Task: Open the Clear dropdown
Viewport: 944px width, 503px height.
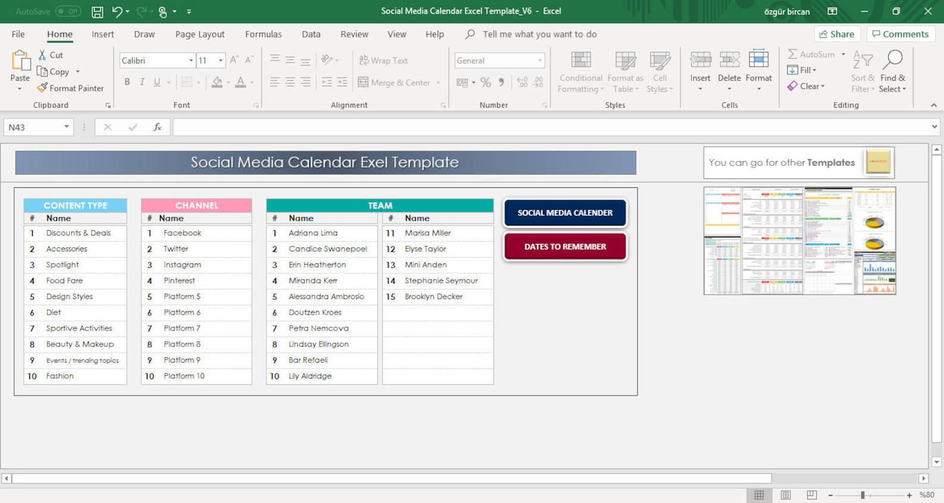Action: click(x=806, y=86)
